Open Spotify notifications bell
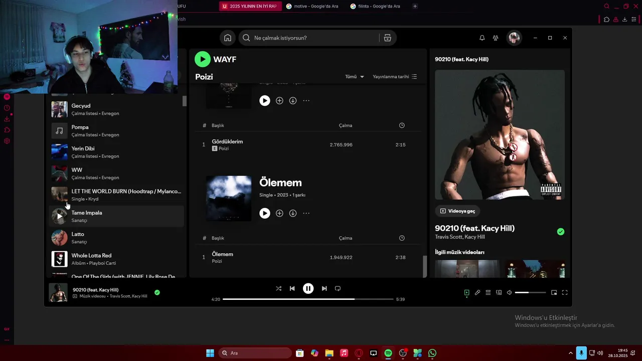 [x=482, y=38]
